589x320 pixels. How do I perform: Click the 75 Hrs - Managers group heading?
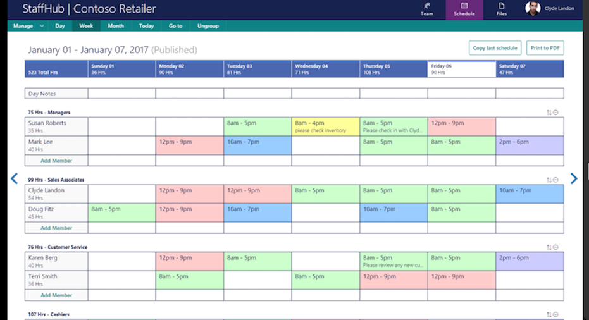tap(49, 113)
